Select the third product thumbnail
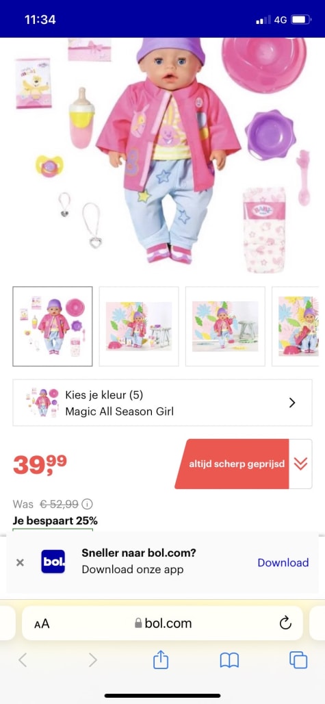This screenshot has width=325, height=704. pyautogui.click(x=226, y=327)
